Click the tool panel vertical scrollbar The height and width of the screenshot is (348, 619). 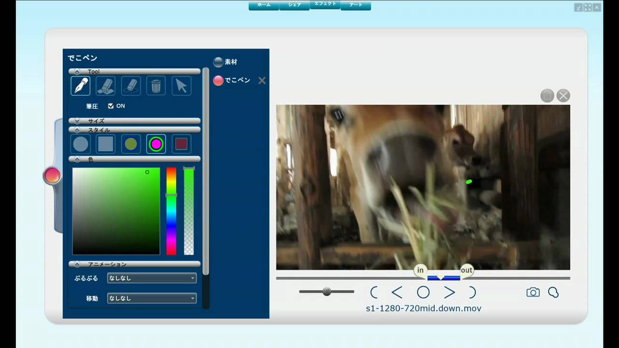[x=206, y=172]
